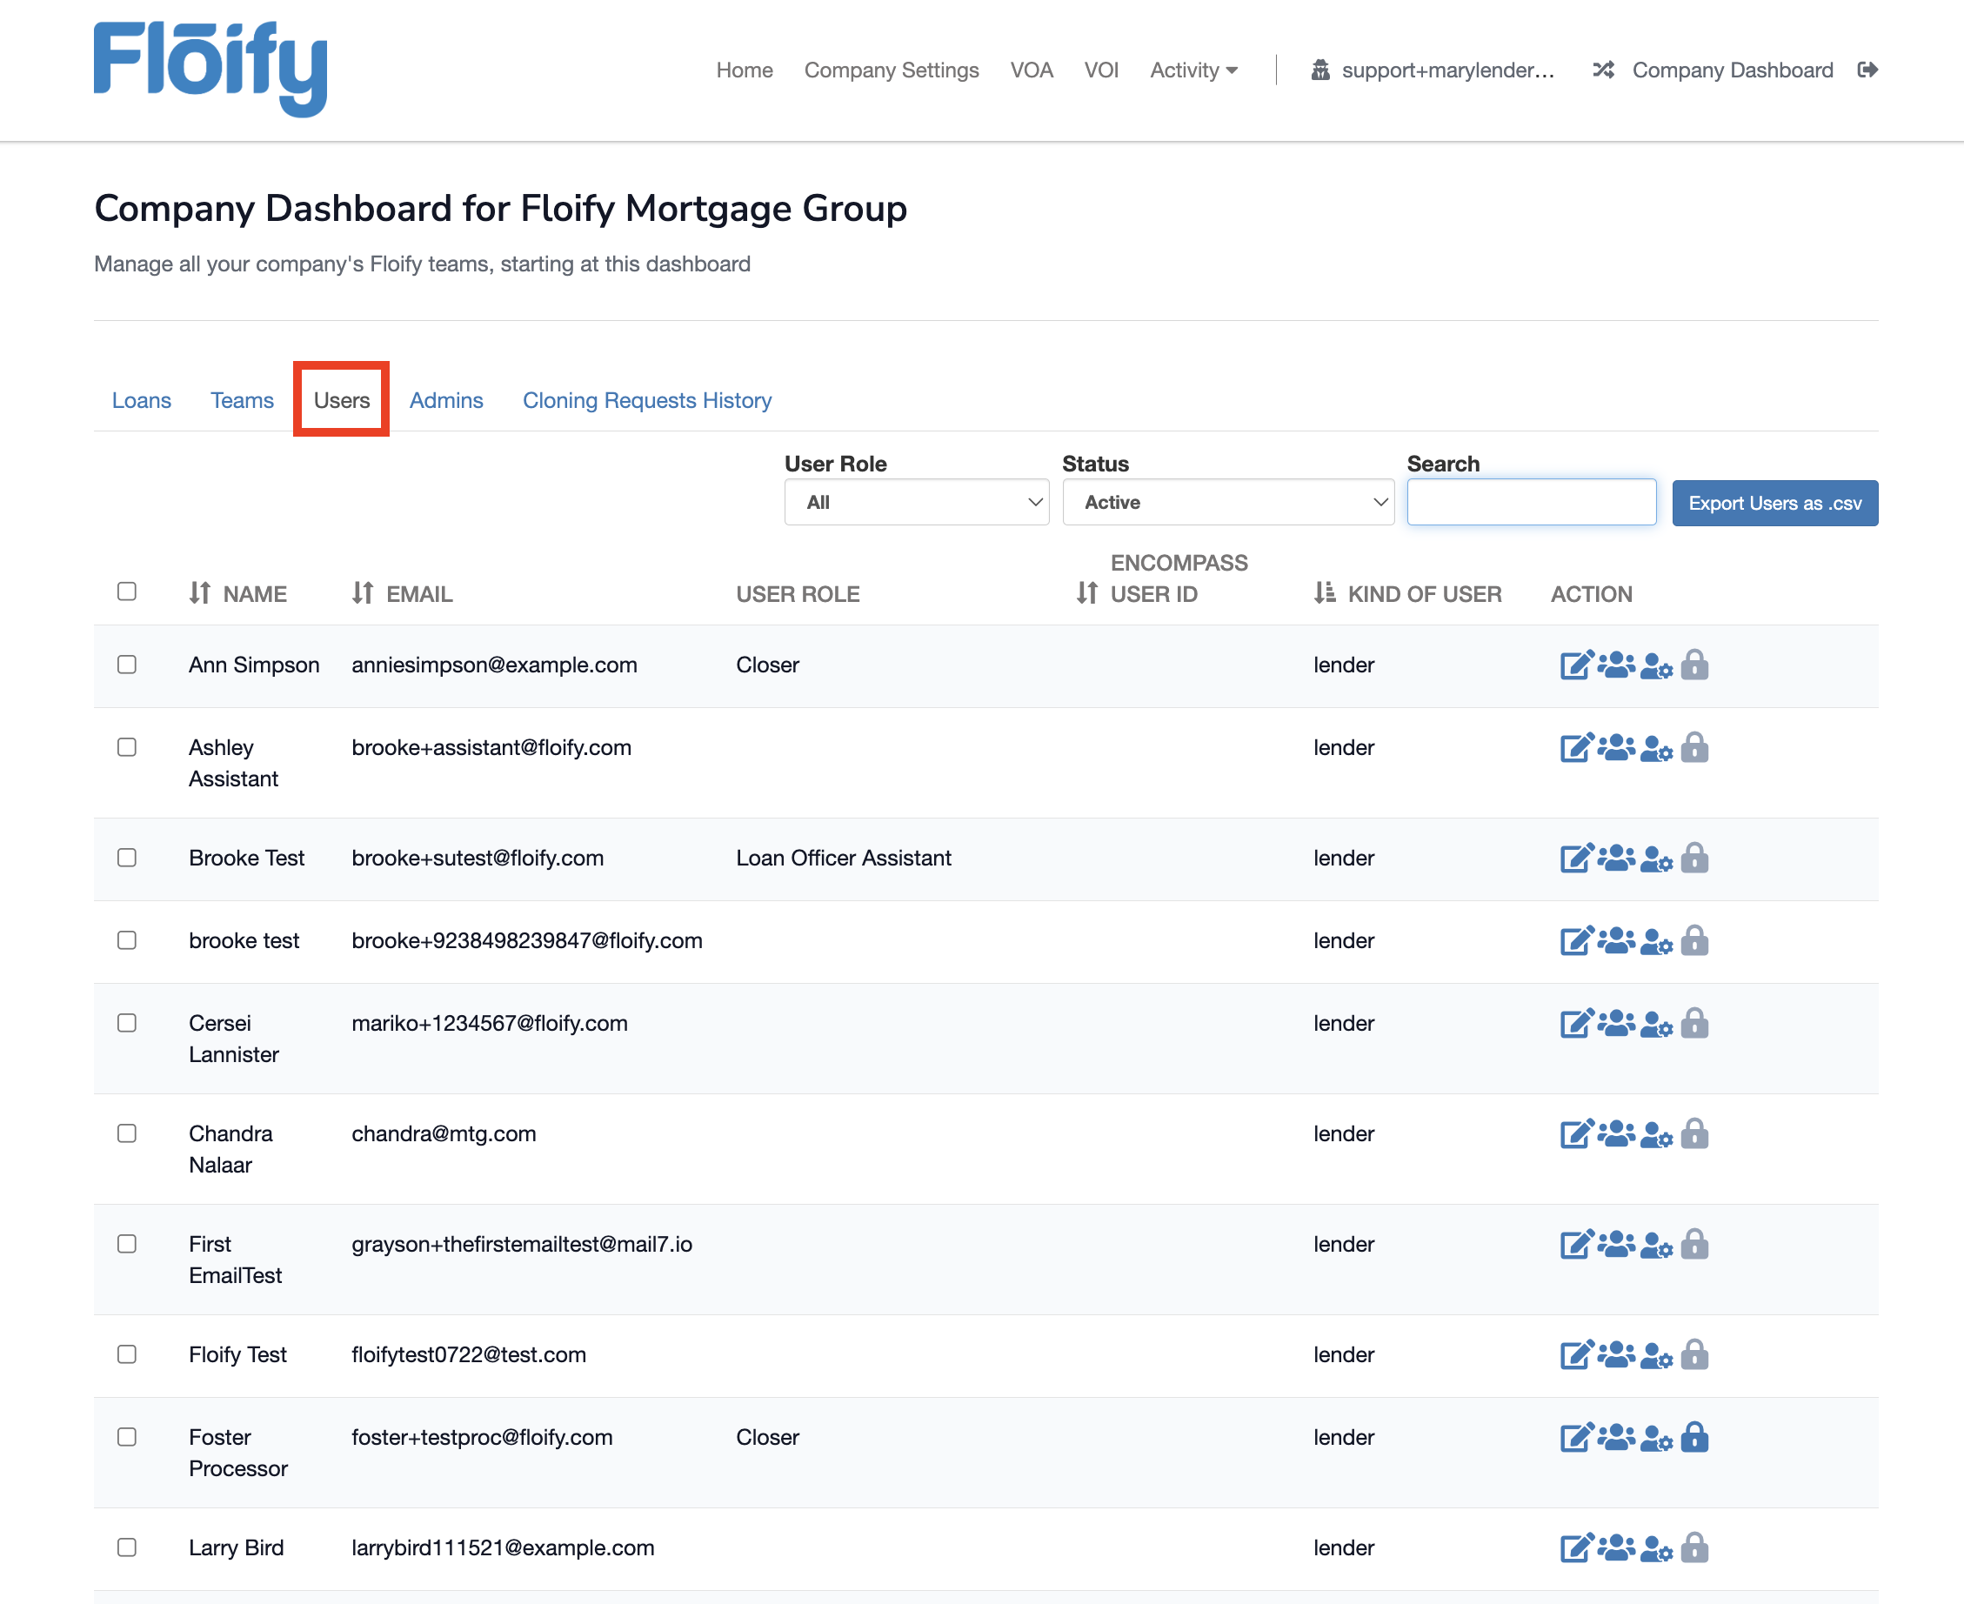Open teams icon for Brooke Test row
The width and height of the screenshot is (1964, 1604).
(1616, 859)
